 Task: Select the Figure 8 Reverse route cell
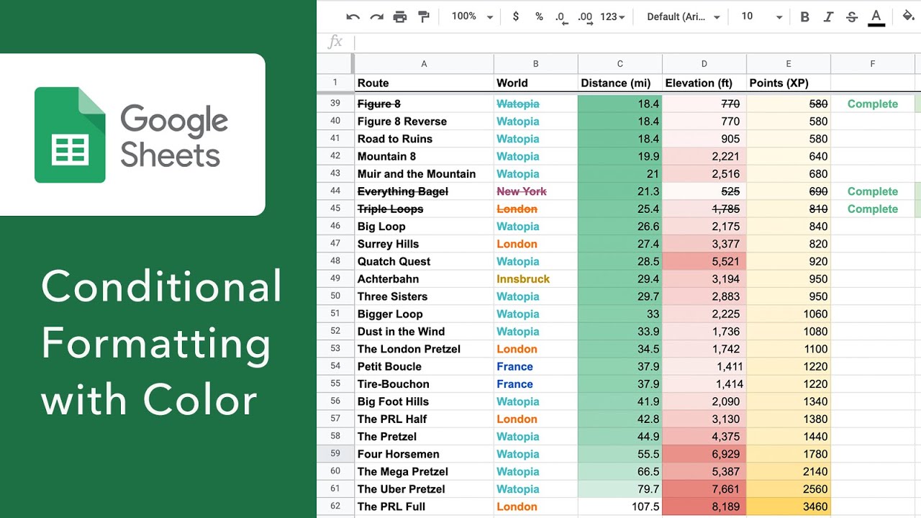[424, 122]
